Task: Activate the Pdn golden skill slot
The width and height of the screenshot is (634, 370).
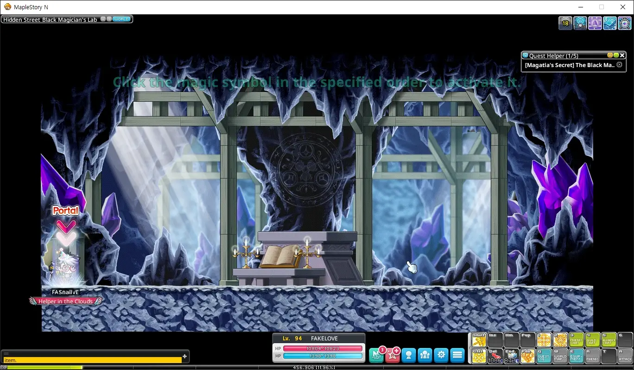Action: [527, 356]
